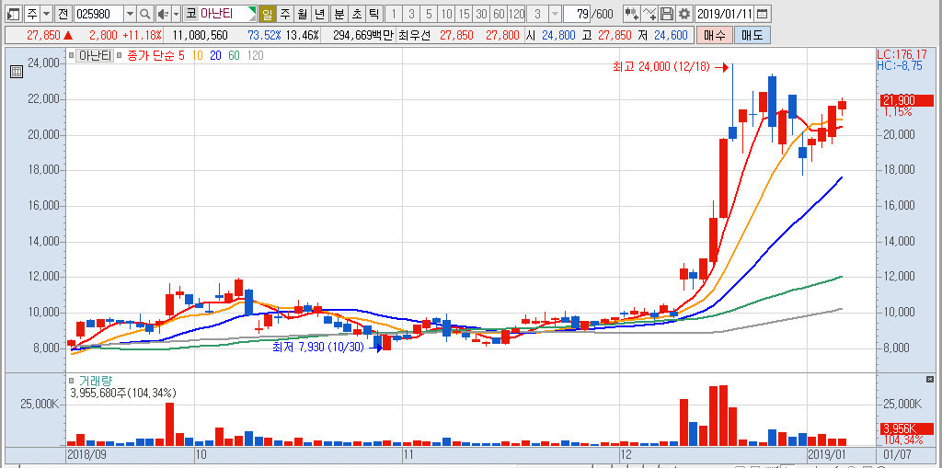Switch to 주 weekly chart tab
Viewport: 942px width, 468px height.
click(x=285, y=13)
